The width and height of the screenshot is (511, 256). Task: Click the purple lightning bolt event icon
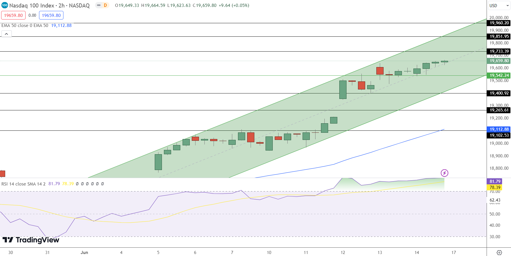coord(444,173)
